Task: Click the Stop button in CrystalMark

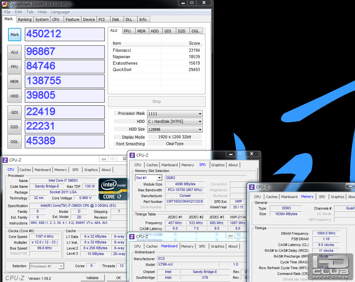Action: pos(157,102)
